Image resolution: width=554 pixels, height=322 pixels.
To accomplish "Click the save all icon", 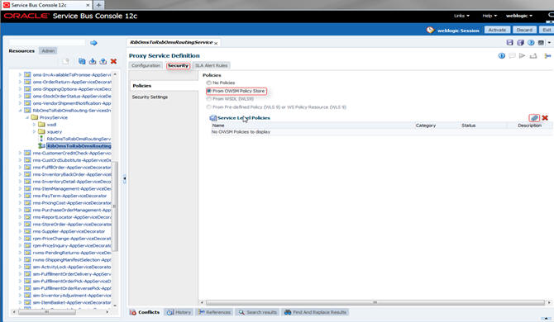I will coord(520,43).
